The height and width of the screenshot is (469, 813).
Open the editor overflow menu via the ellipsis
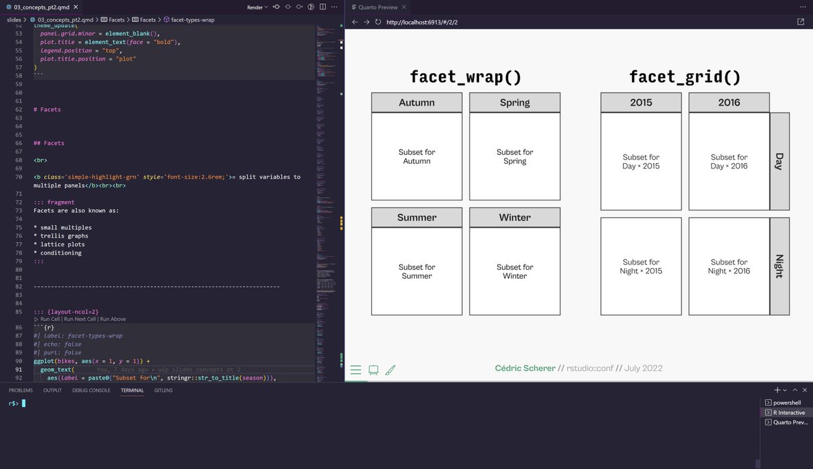point(334,7)
